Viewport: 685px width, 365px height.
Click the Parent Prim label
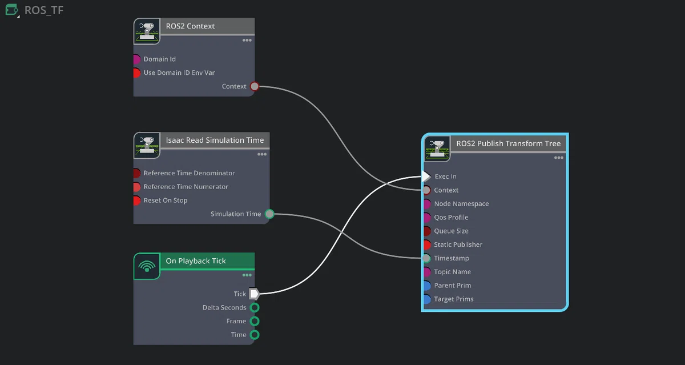point(453,286)
